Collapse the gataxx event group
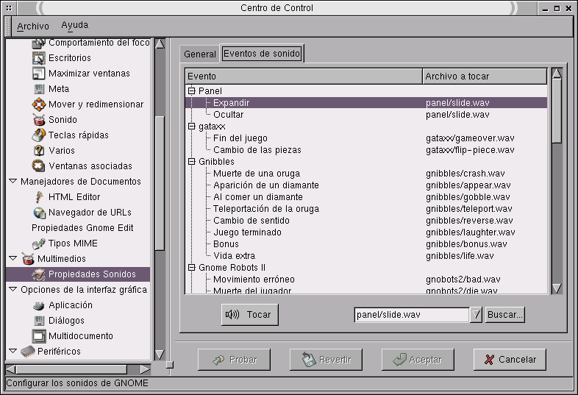 [191, 126]
